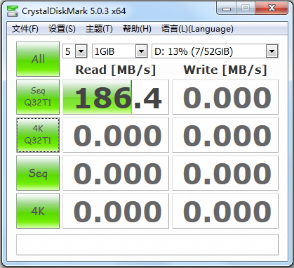Click the Write [MB/s] column header

[225, 70]
